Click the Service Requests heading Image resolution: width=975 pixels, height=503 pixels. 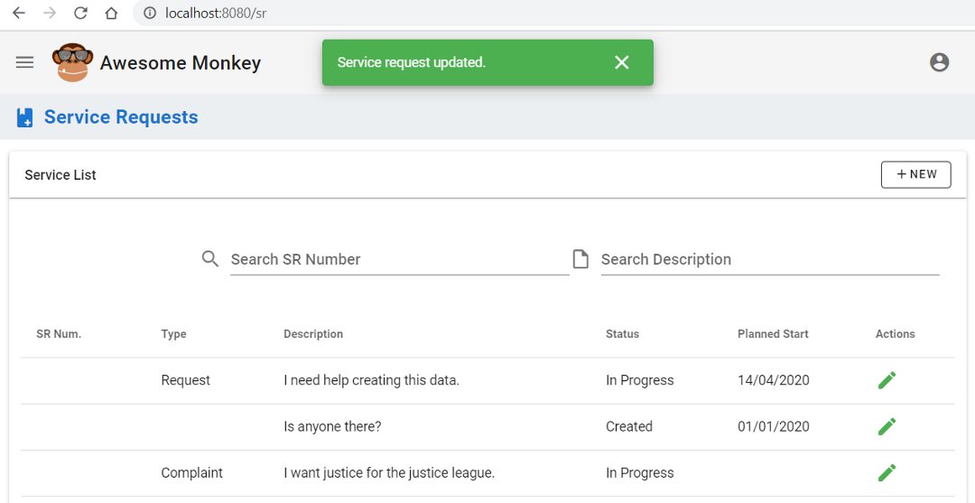tap(121, 116)
